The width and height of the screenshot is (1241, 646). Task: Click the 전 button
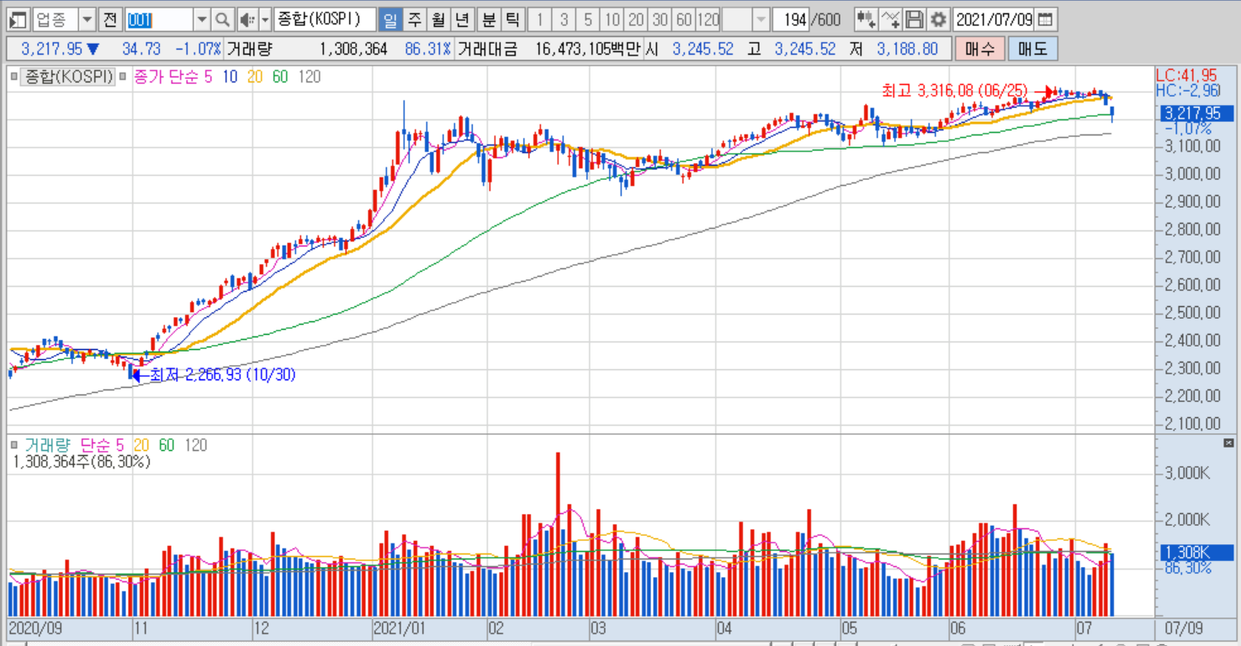pos(111,19)
